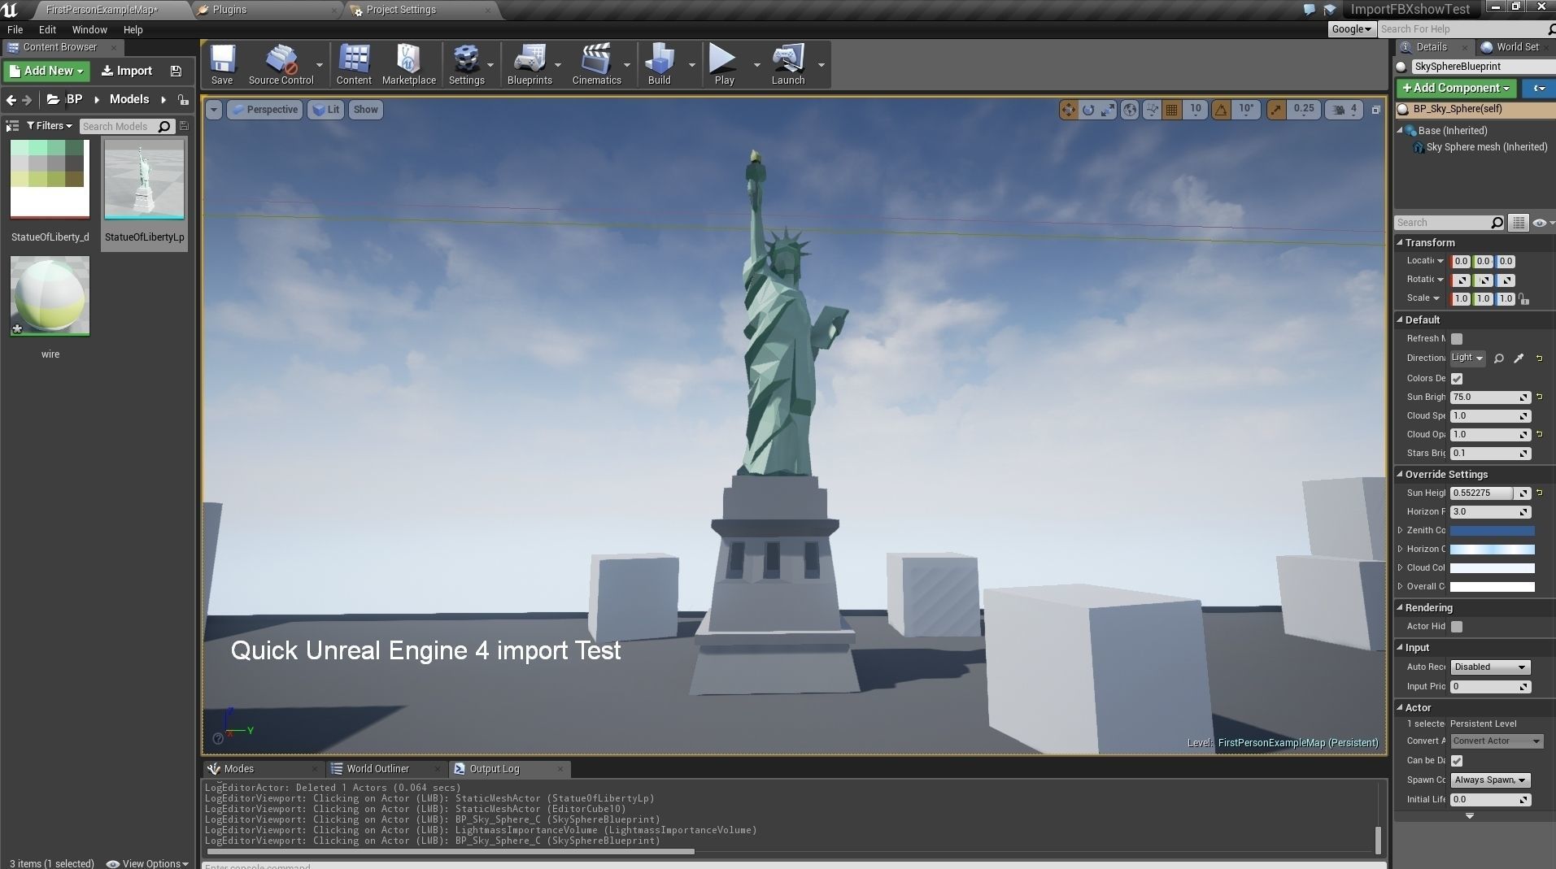Open property matrix grid icon
This screenshot has width=1556, height=869.
[x=1518, y=223]
